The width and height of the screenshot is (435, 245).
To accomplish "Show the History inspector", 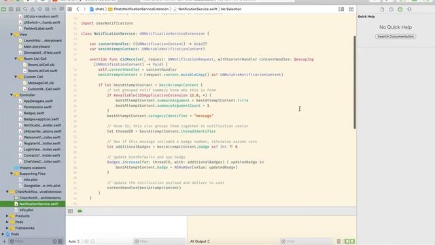I will pos(391,10).
